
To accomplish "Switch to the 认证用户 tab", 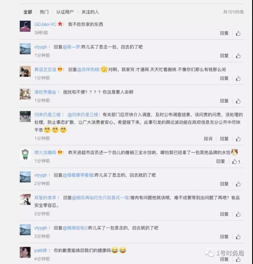I will [x=65, y=12].
